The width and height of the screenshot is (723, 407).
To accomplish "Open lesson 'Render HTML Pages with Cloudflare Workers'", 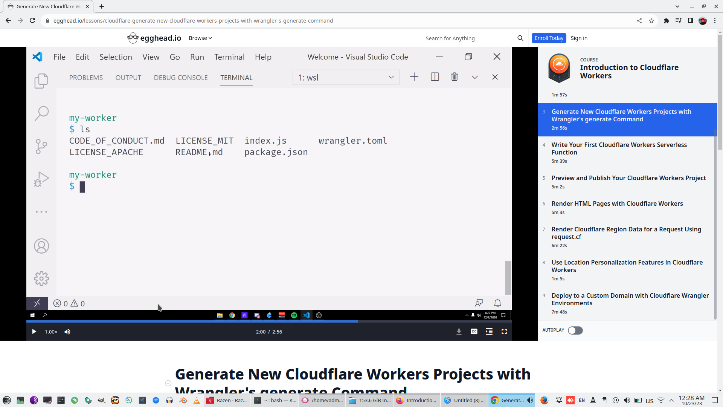I will pyautogui.click(x=617, y=203).
